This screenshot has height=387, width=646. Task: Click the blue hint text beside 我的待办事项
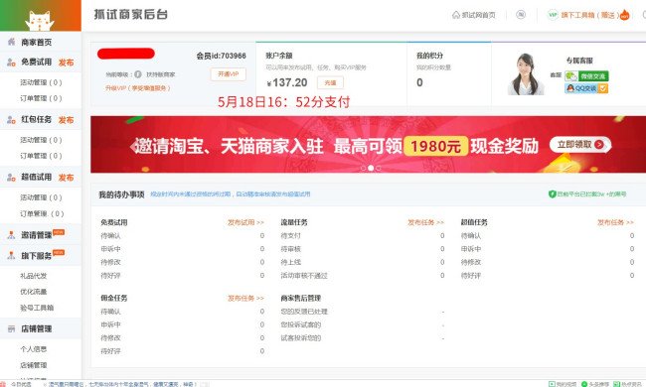(x=230, y=194)
